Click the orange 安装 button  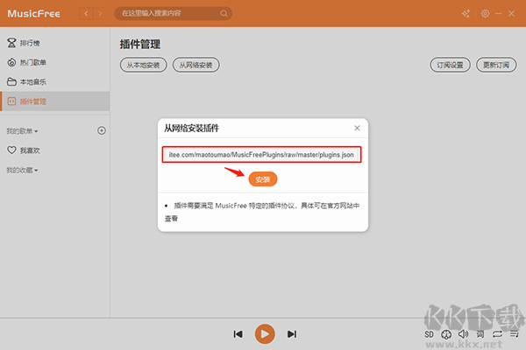(x=263, y=179)
